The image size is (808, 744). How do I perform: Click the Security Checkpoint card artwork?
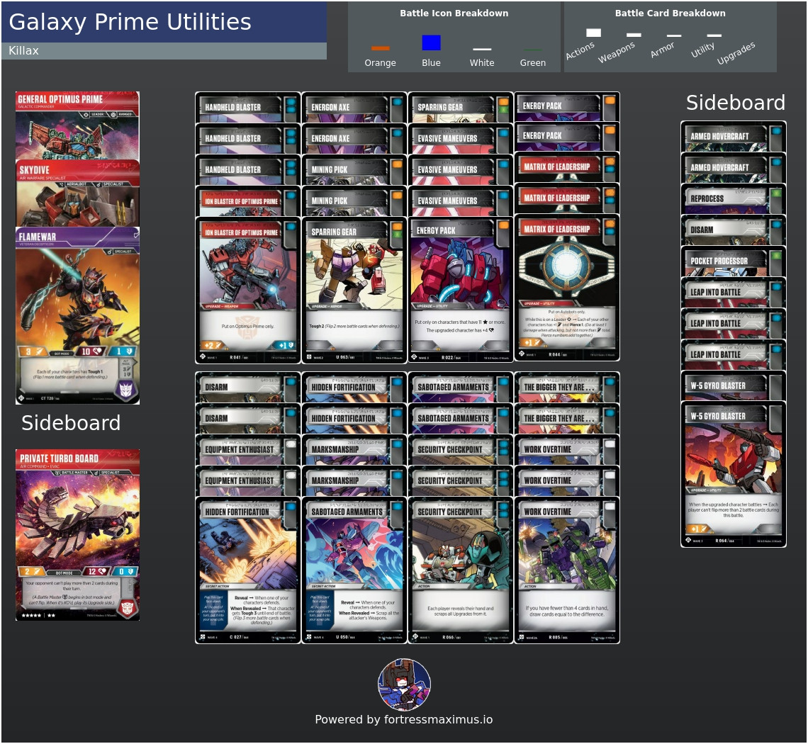460,553
